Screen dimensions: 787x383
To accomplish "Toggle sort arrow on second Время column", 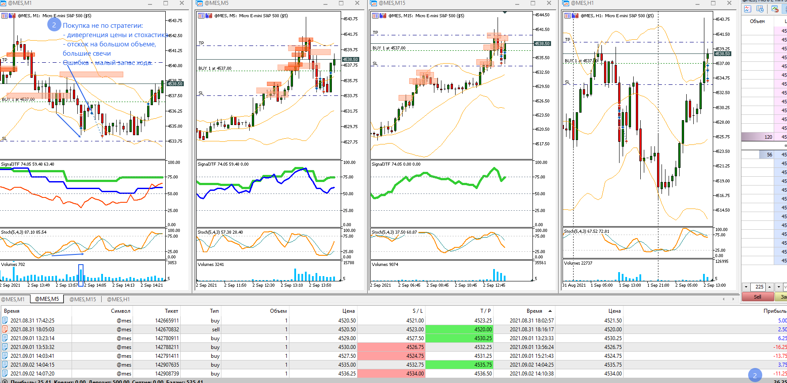I will [x=550, y=311].
